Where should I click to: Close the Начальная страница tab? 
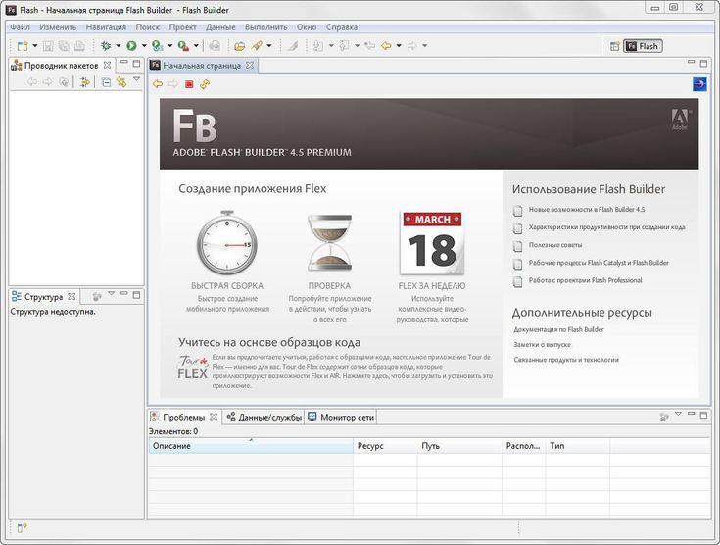tap(250, 66)
